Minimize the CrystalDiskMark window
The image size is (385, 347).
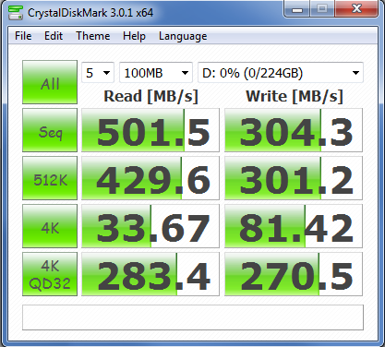[297, 9]
